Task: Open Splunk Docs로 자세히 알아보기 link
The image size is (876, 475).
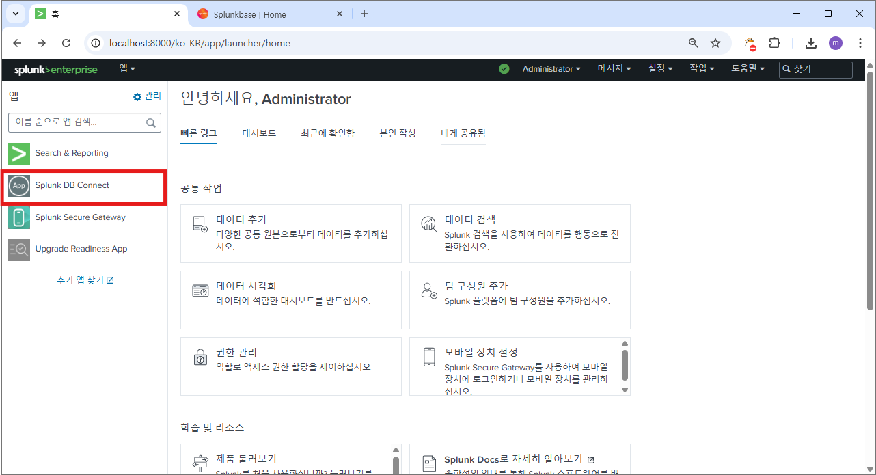Action: (519, 459)
